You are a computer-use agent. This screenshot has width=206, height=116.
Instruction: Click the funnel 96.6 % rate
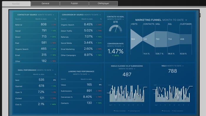pyautogui.click(x=171, y=54)
